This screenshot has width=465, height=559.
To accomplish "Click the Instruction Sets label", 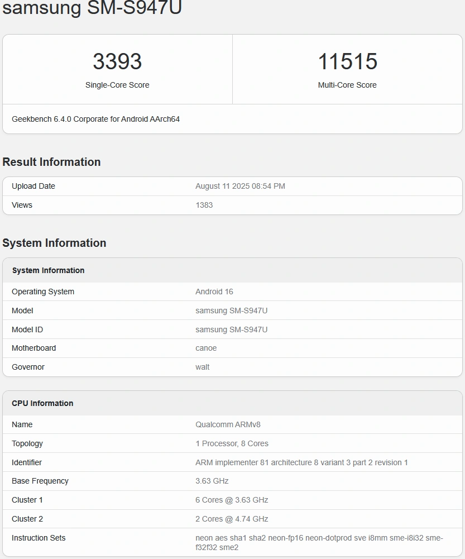I will click(39, 538).
